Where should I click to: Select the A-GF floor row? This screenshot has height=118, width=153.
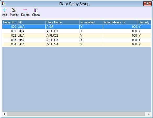pyautogui.click(x=77, y=27)
